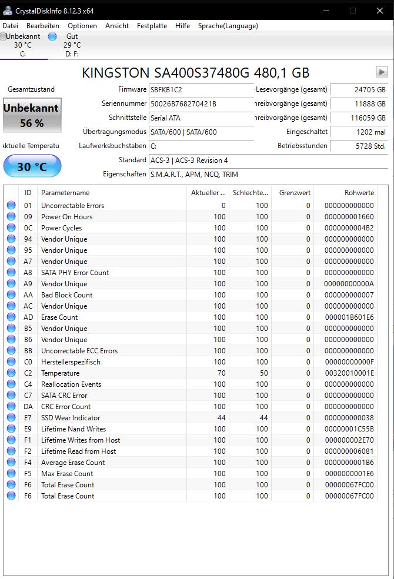The width and height of the screenshot is (394, 579).
Task: Click the Lesevorgänge value 24705 GB
Action: [359, 90]
